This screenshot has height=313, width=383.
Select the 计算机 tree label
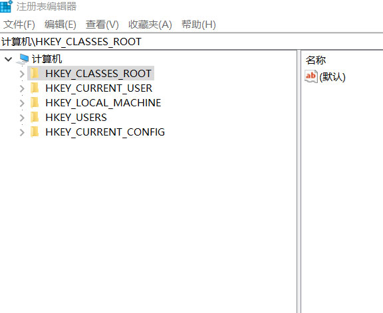(47, 59)
